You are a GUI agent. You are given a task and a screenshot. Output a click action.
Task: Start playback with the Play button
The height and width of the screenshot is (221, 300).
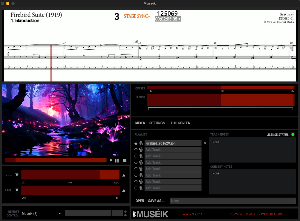click(x=111, y=160)
